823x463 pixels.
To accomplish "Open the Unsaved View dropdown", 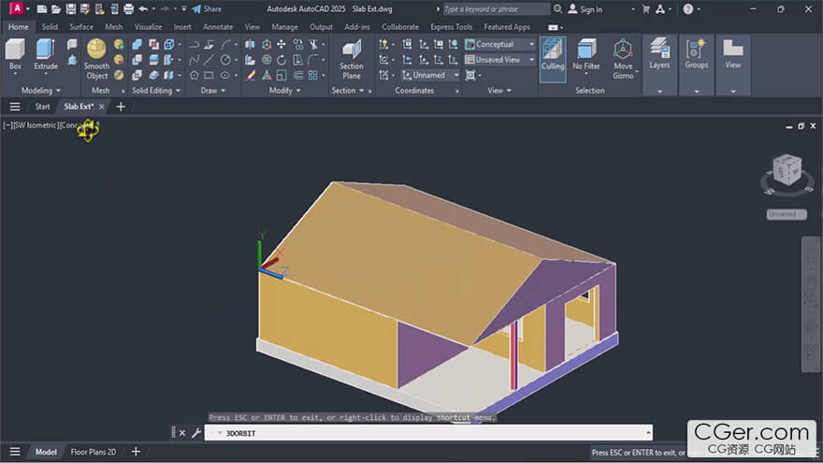I will [499, 60].
